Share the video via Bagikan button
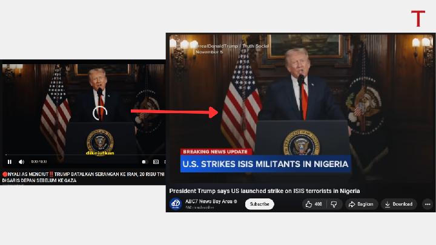 tap(362, 204)
